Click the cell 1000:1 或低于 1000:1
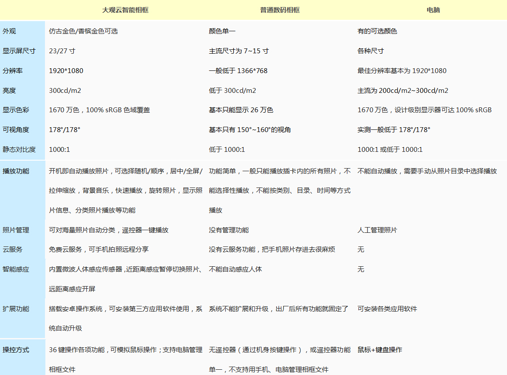507x375 pixels. click(390, 150)
